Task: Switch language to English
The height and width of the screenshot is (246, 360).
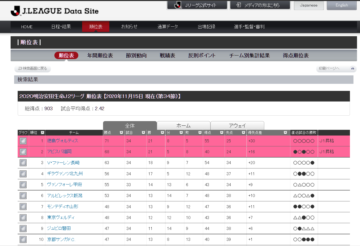Action: pyautogui.click(x=342, y=5)
